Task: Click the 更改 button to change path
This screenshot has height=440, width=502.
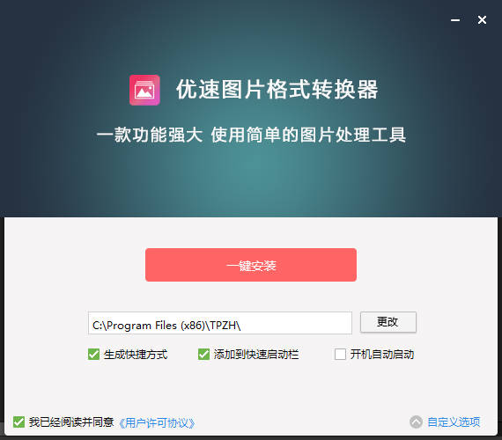Action: pos(388,322)
